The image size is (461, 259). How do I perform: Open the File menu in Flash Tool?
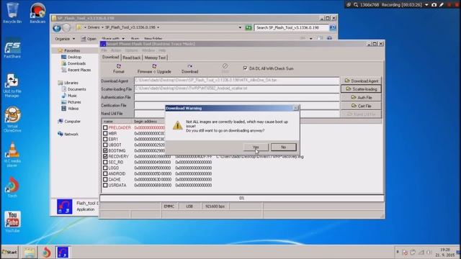click(104, 50)
